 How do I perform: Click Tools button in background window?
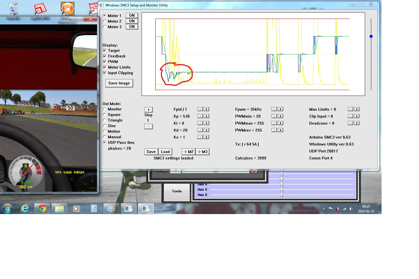coord(177,191)
